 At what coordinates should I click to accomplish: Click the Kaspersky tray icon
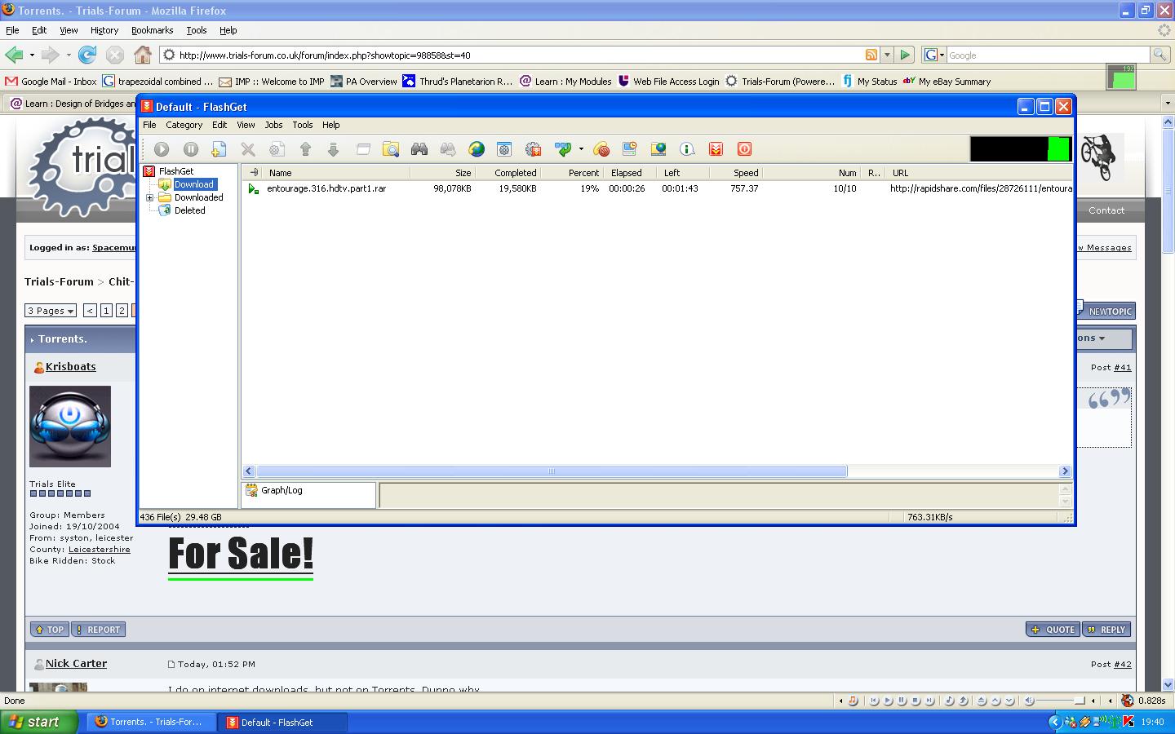pyautogui.click(x=1128, y=722)
